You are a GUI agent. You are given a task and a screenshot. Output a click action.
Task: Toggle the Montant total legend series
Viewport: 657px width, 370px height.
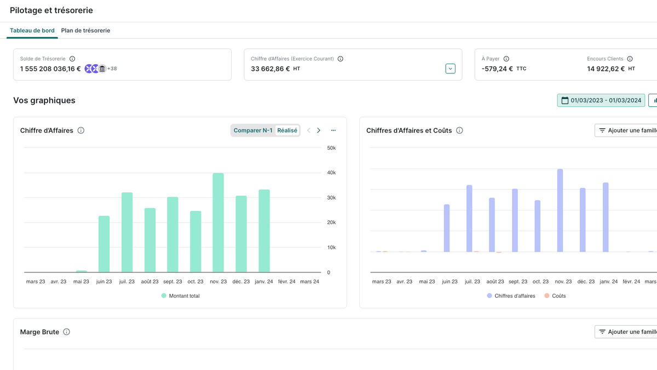click(181, 296)
